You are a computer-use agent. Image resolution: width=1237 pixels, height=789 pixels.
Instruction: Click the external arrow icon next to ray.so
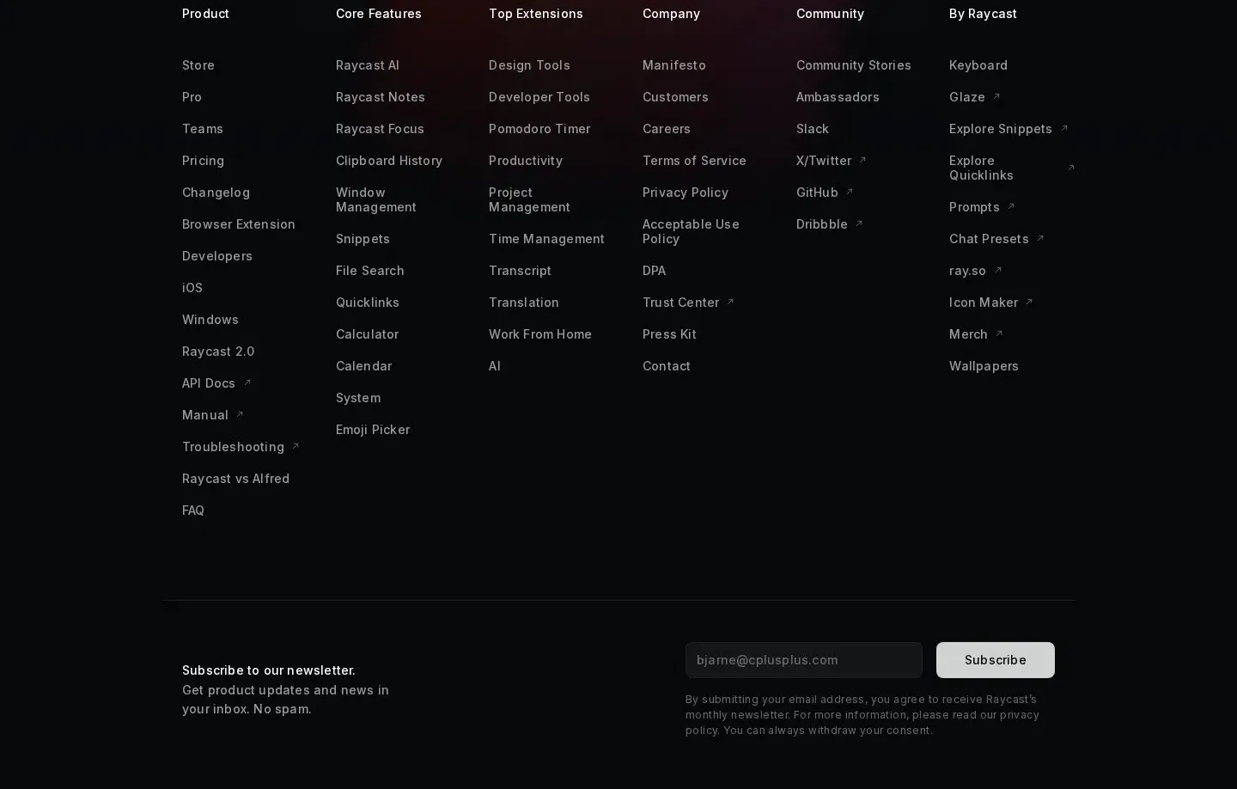point(998,271)
